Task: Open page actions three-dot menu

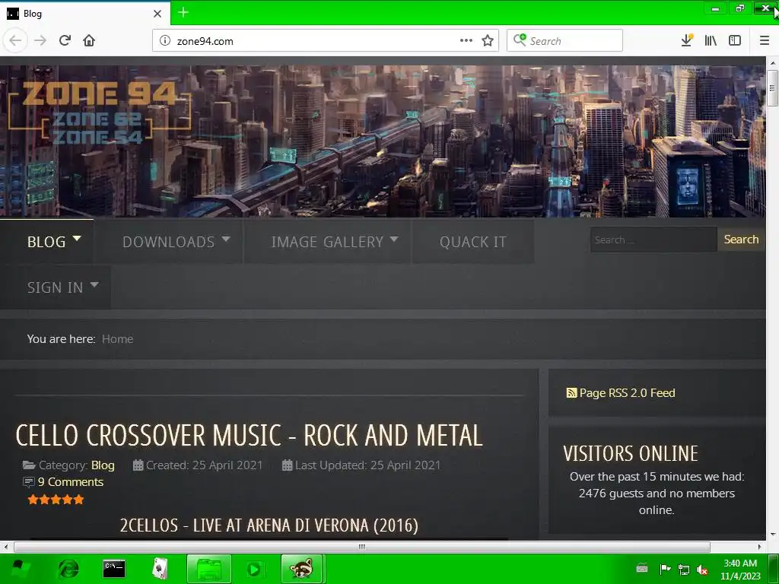Action: pos(466,40)
